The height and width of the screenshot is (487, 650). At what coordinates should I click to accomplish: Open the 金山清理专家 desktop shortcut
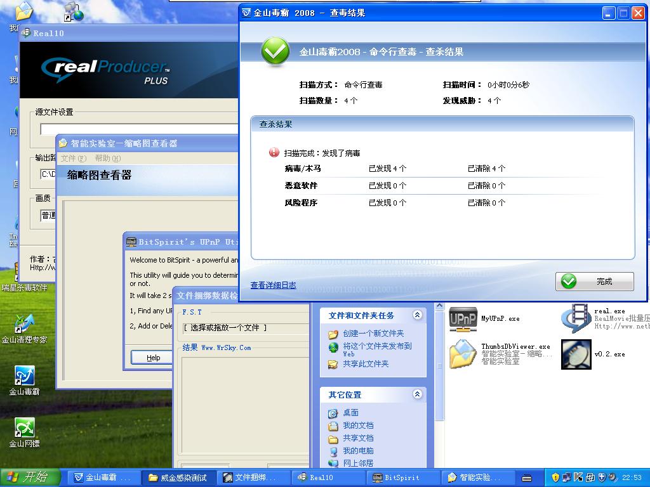click(x=25, y=329)
